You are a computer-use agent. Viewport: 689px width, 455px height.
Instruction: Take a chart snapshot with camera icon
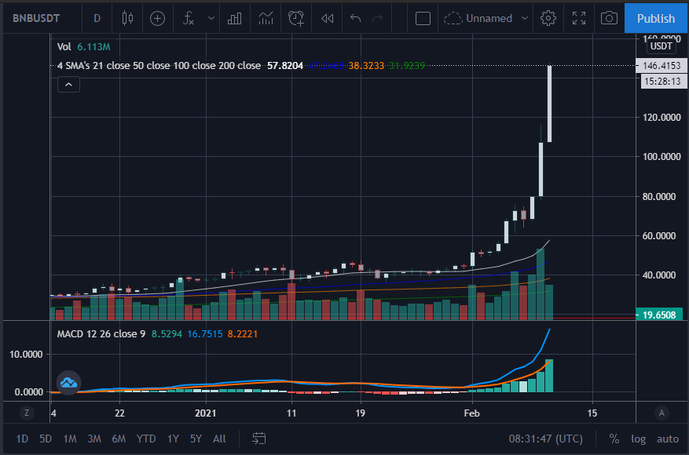609,18
